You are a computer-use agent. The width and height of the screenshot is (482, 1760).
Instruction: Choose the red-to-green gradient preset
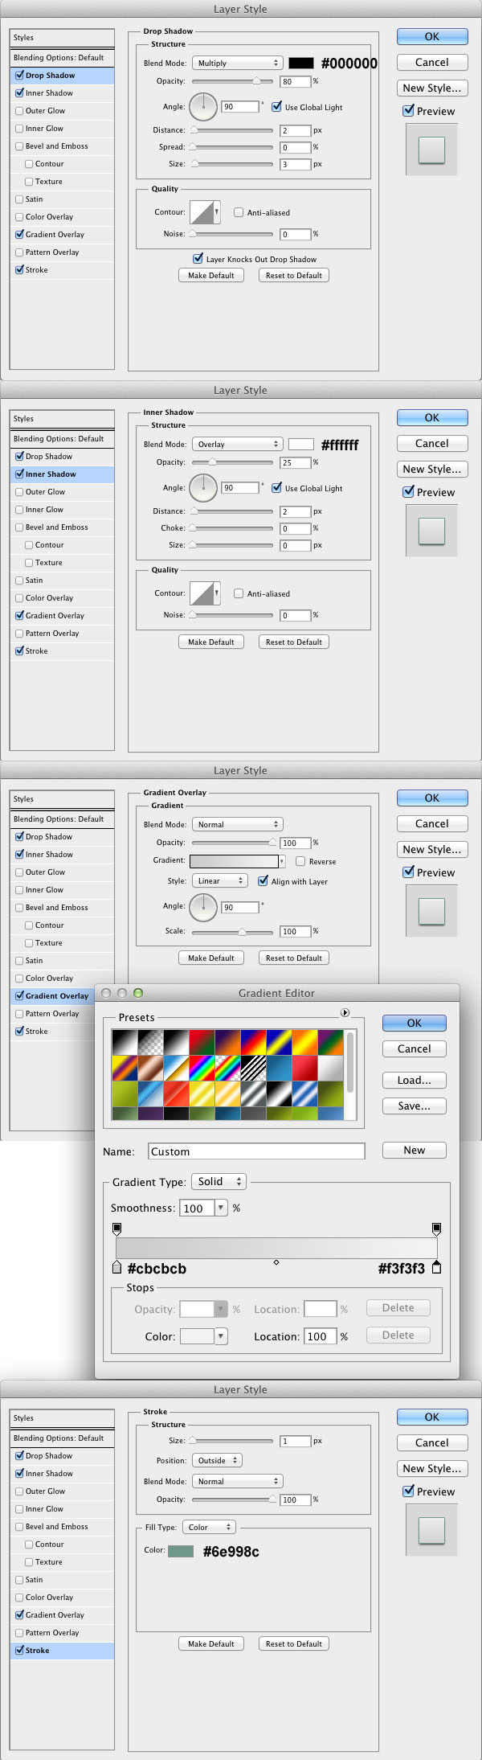202,1042
